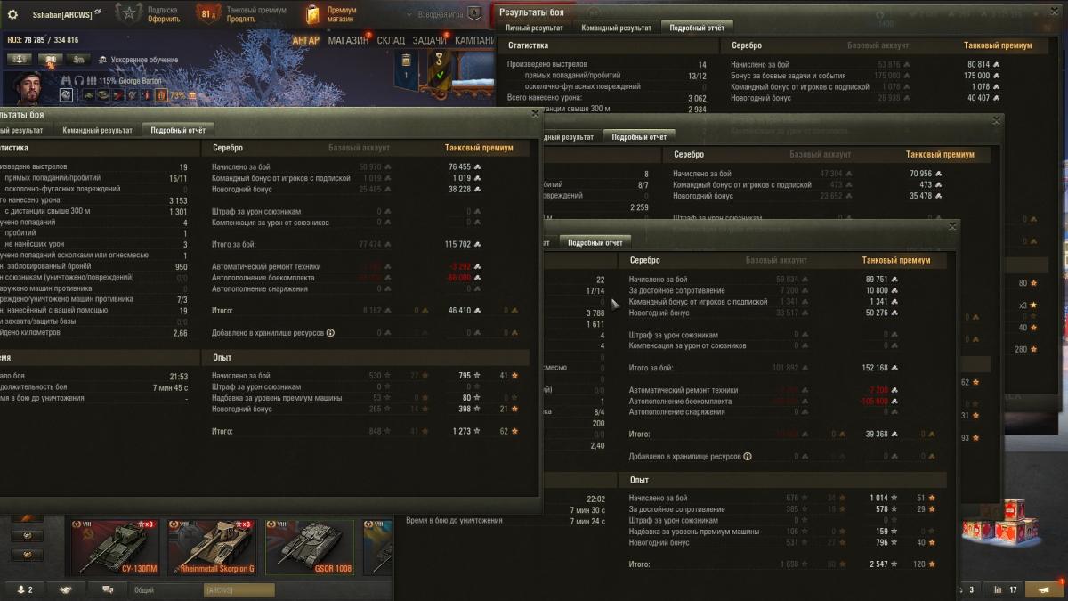This screenshot has width=1068, height=601.
Task: Open the chat channels icon
Action: point(109,589)
